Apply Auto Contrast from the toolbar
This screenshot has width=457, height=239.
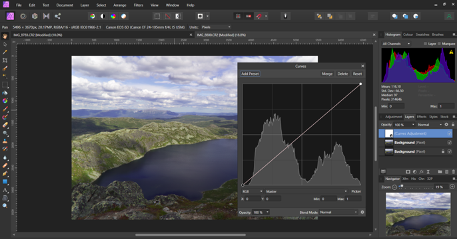point(103,16)
